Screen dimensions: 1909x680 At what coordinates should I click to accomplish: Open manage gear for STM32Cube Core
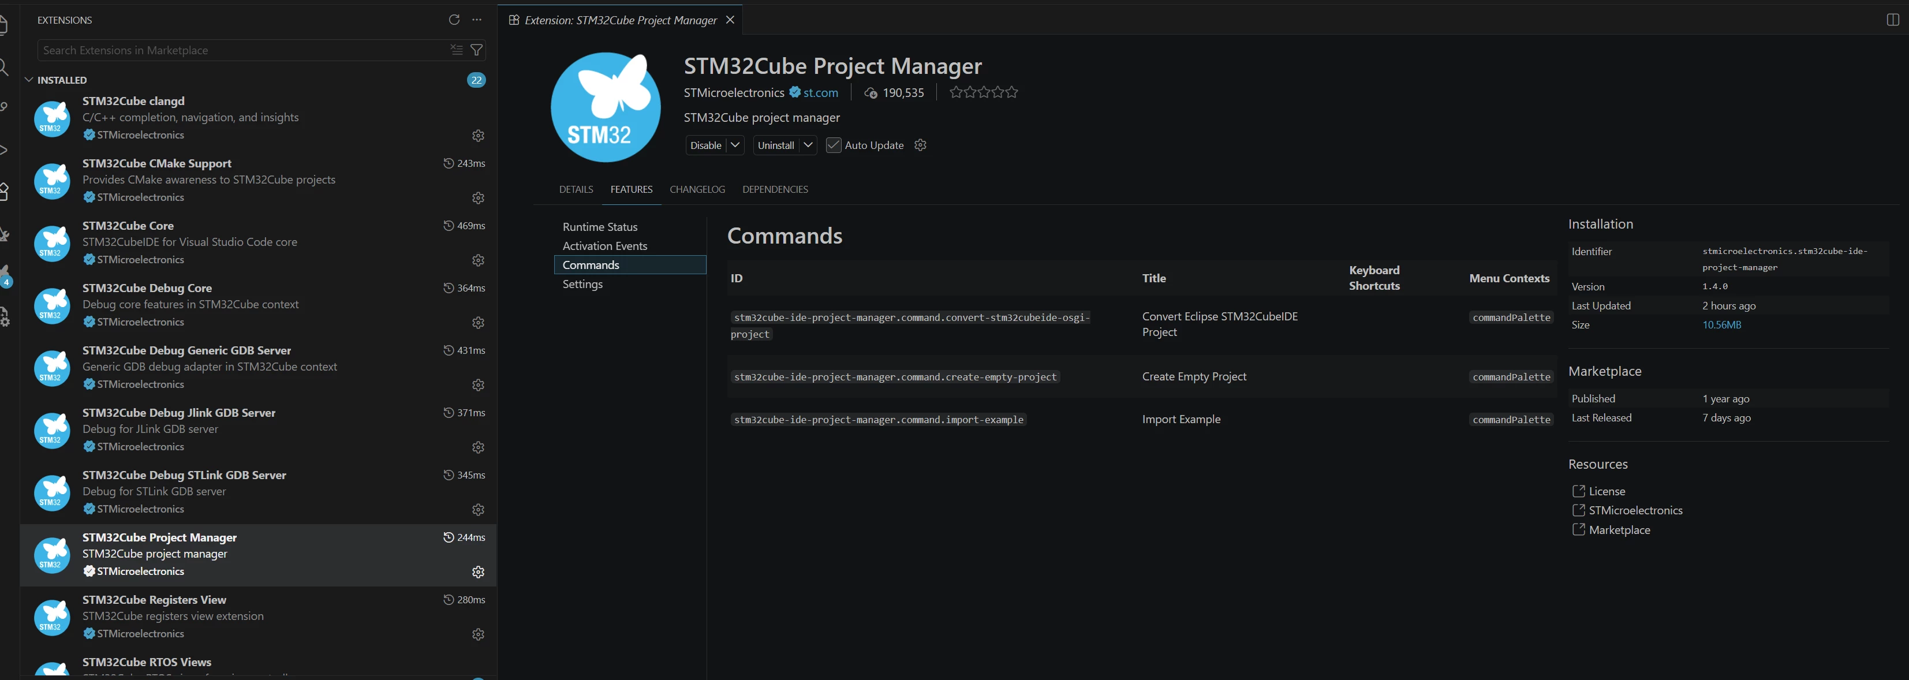coord(478,260)
